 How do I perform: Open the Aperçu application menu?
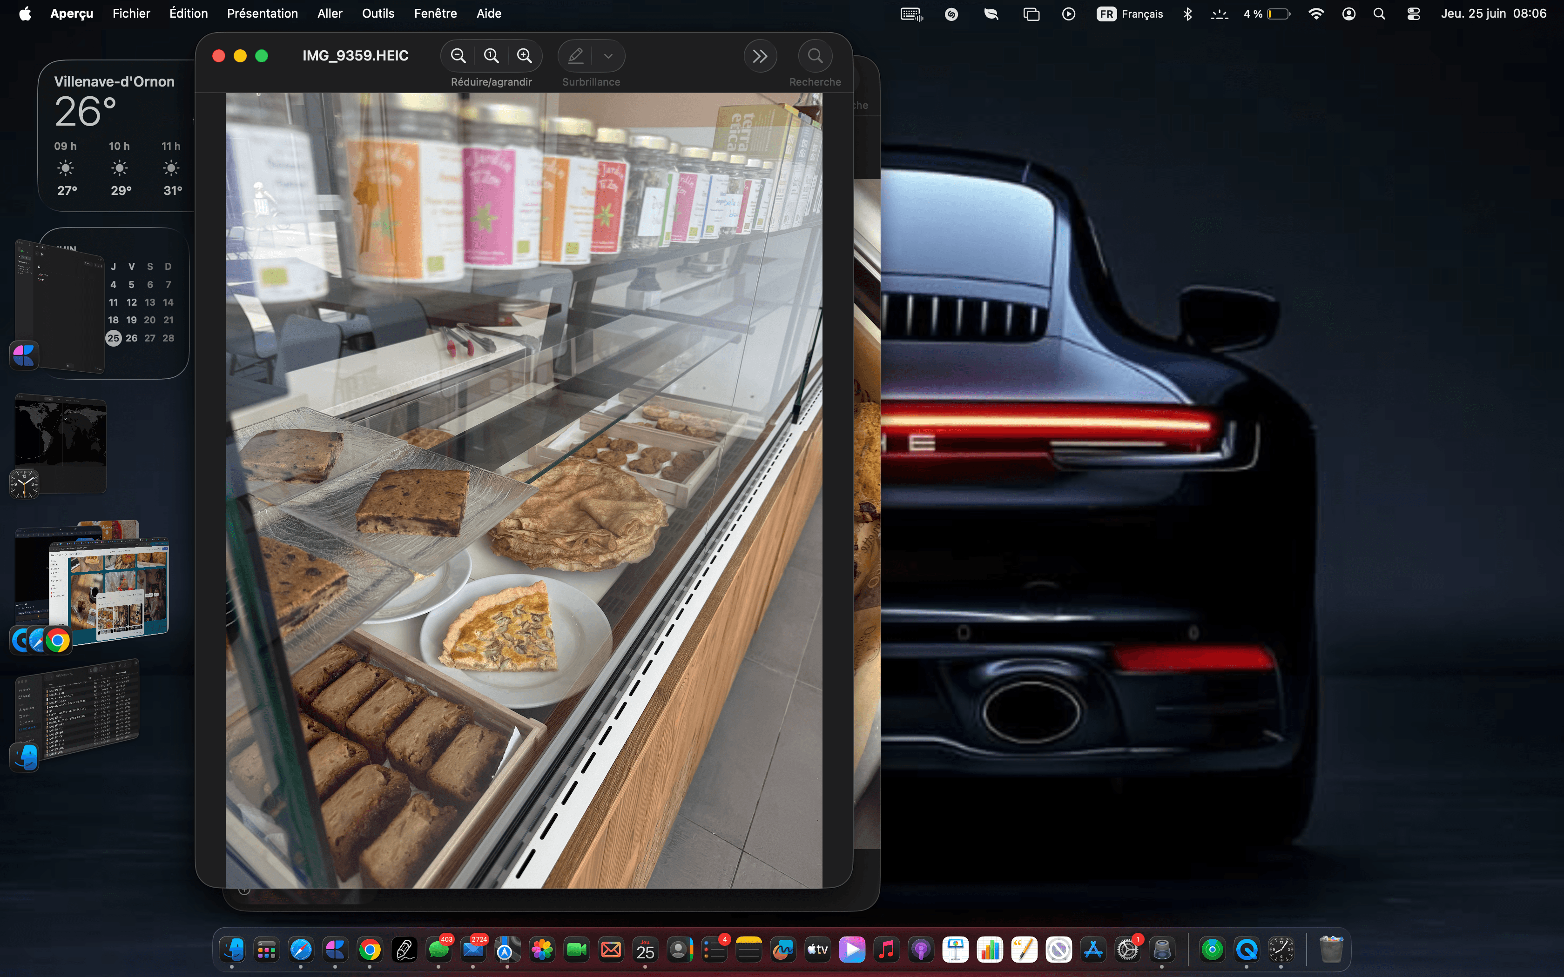coord(72,13)
